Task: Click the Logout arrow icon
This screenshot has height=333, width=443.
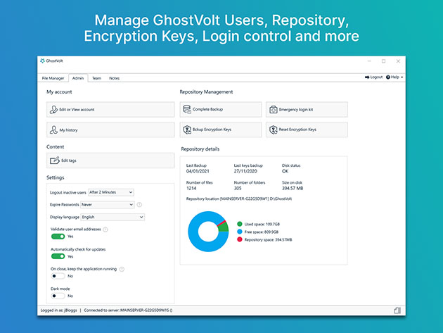Action: tap(367, 77)
